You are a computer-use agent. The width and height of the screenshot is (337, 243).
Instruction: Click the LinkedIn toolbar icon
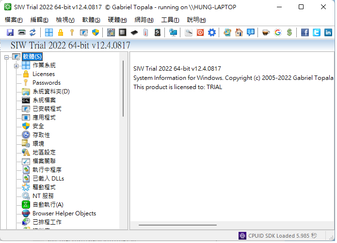(328, 32)
